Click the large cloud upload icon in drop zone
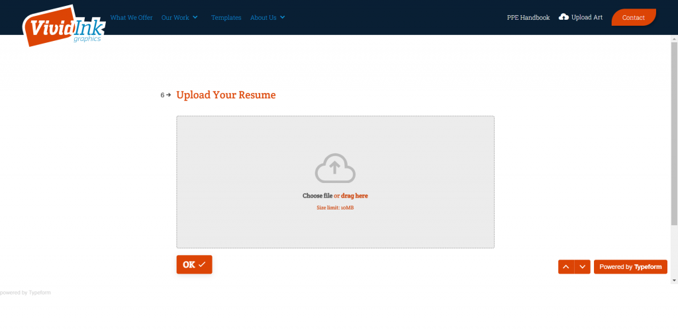Image resolution: width=678 pixels, height=331 pixels. coord(335,168)
